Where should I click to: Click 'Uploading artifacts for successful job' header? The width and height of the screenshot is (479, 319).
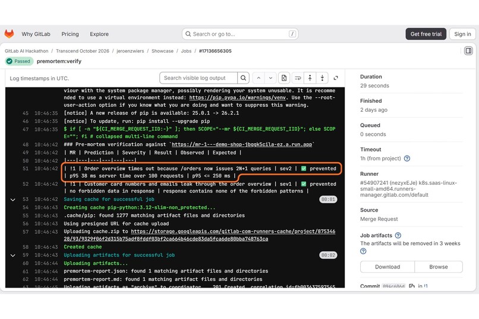(x=119, y=255)
